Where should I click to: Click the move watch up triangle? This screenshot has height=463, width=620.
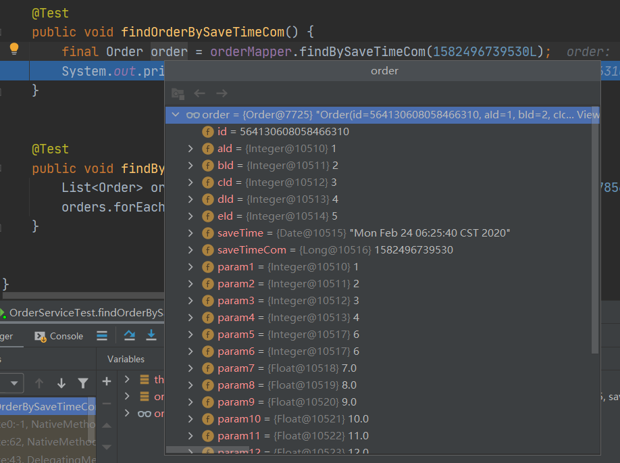click(107, 425)
